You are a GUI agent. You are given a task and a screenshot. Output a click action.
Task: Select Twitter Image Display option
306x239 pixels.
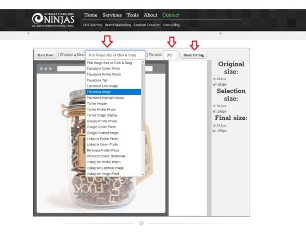coord(113,115)
